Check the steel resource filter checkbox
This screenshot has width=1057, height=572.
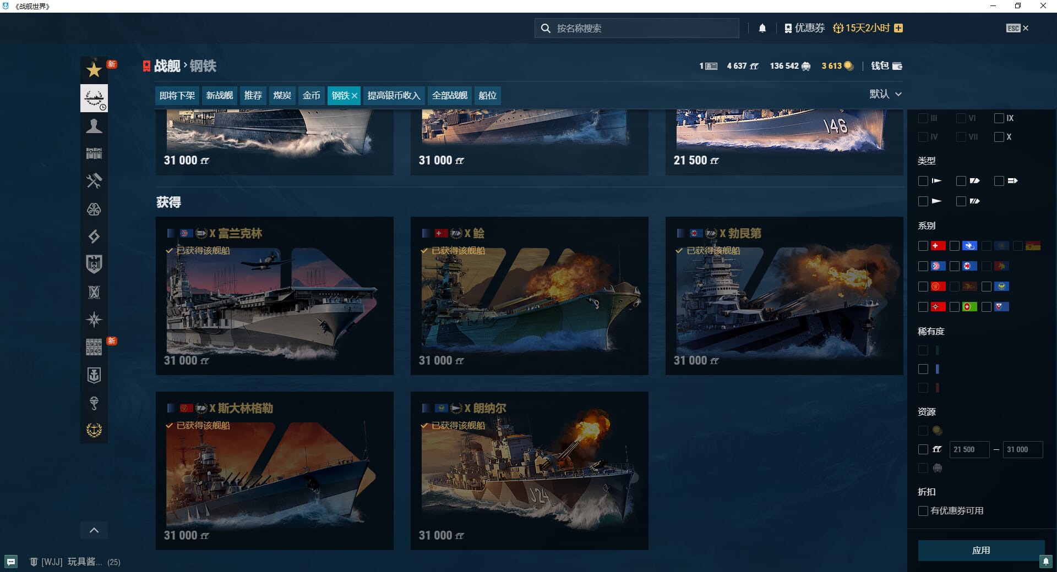(x=923, y=449)
